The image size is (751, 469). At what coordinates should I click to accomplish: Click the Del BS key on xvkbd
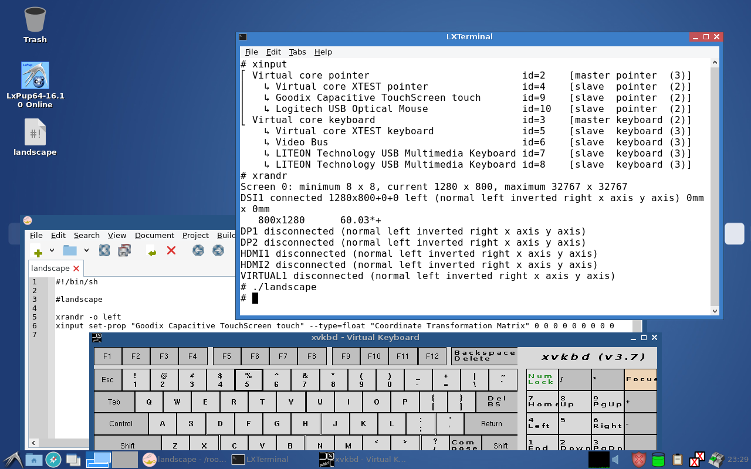(x=496, y=402)
